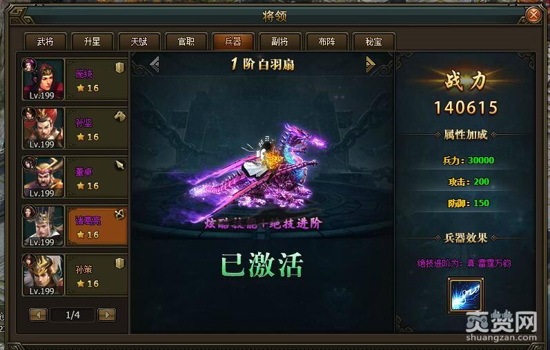Select general 庞统 portrait
Viewport: 550px width, 350px height.
pyautogui.click(x=43, y=79)
